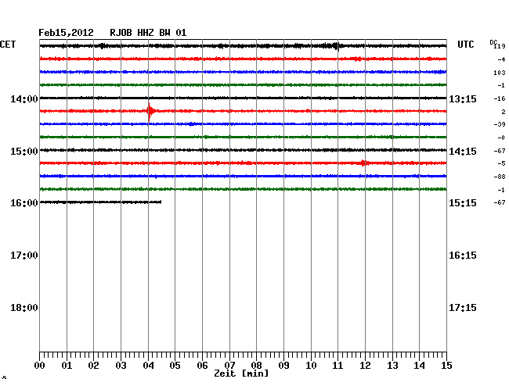
Task: Click the 05 minute axis label
Action: (175, 366)
